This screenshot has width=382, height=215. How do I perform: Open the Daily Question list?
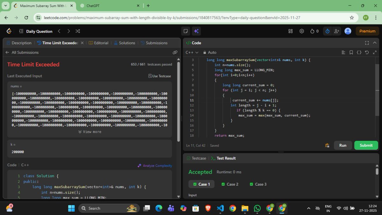pos(35,31)
